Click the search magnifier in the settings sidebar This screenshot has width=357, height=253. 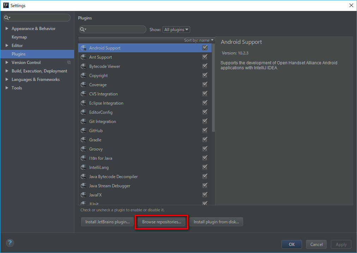[x=7, y=18]
